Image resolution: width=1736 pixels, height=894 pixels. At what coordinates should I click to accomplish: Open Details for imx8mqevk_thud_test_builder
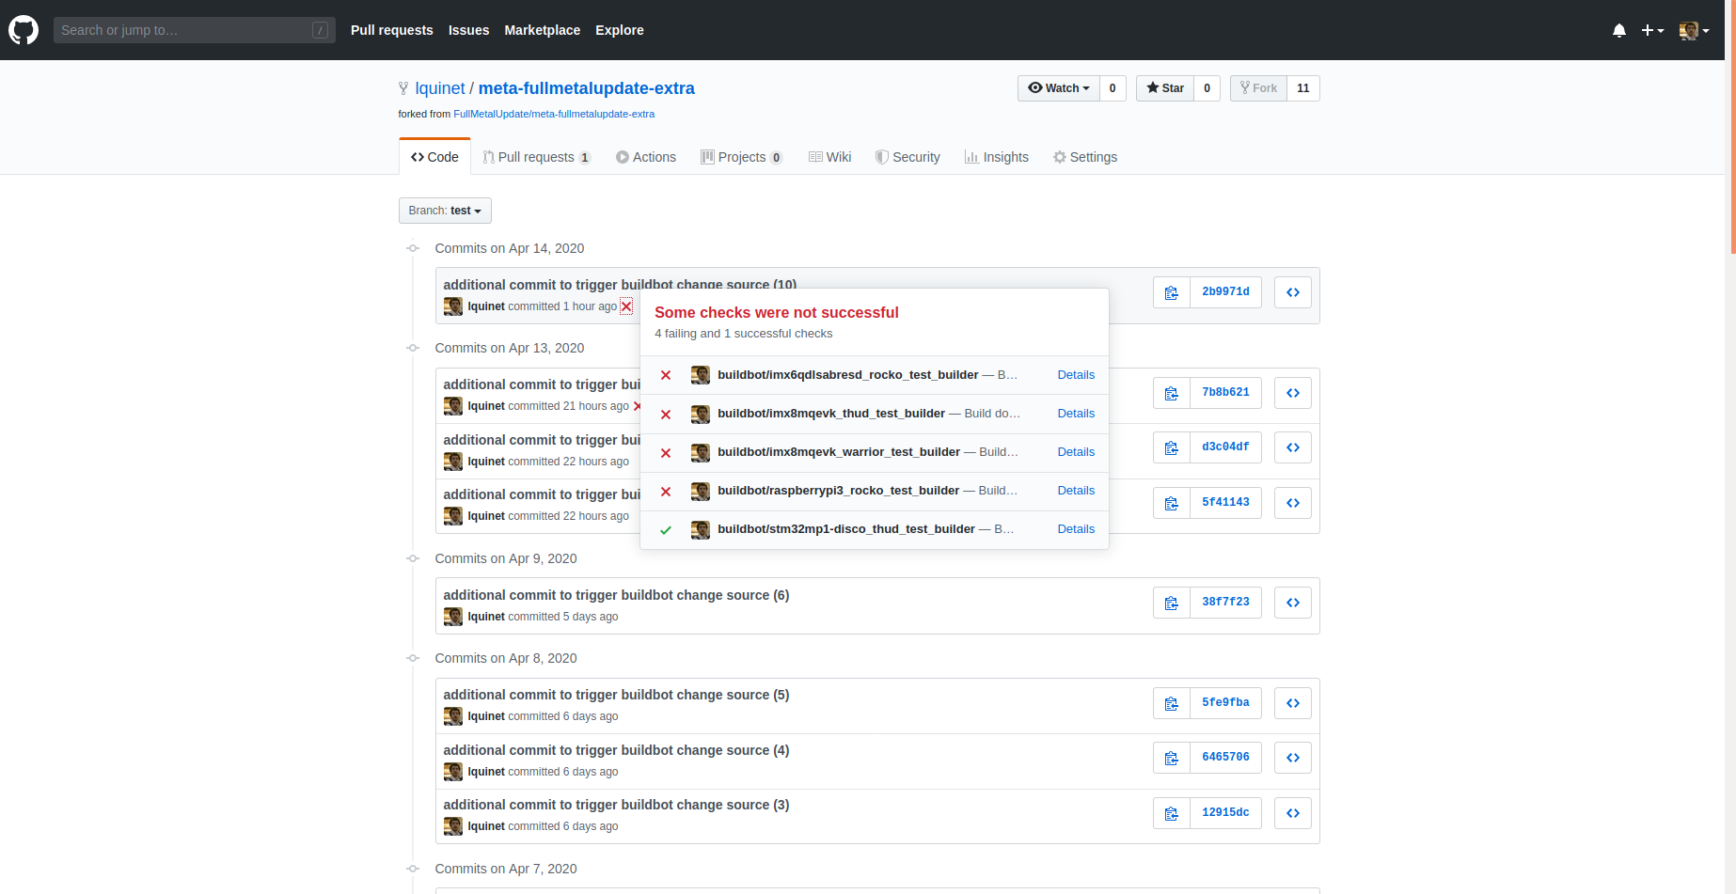1076,414
